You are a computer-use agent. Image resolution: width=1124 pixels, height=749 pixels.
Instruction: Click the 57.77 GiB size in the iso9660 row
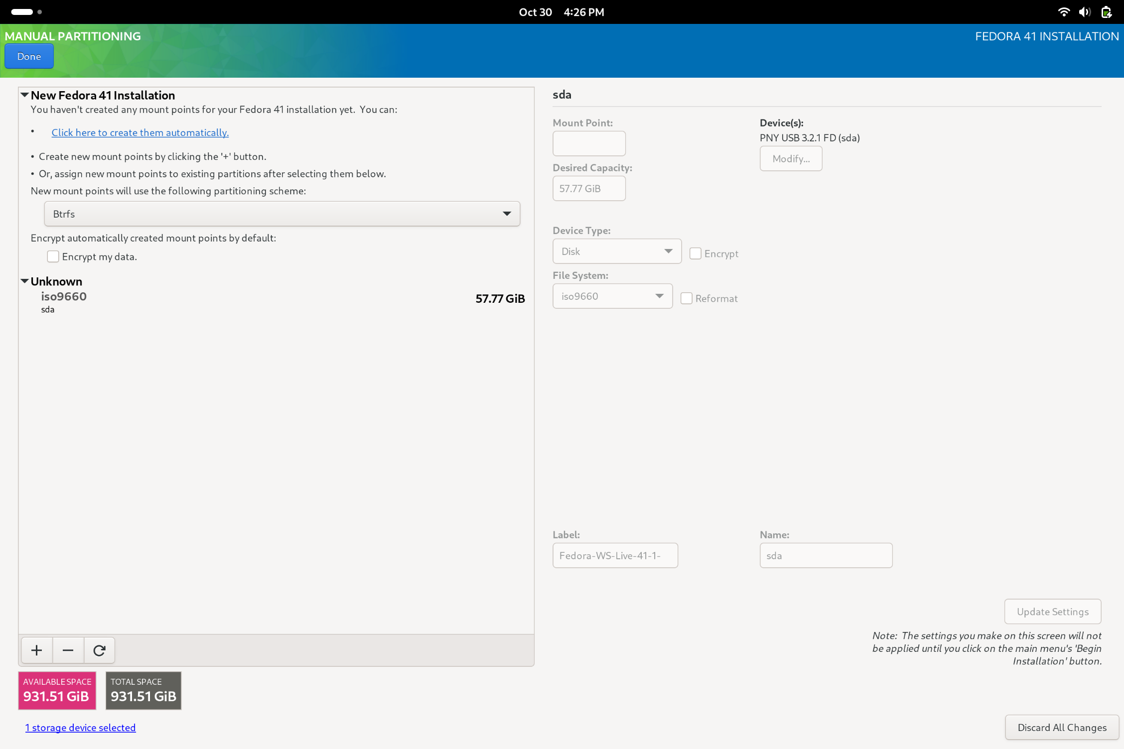point(500,299)
